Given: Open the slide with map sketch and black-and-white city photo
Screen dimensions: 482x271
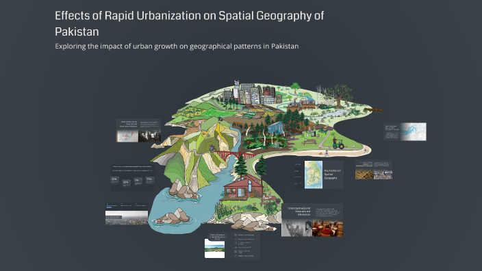Looking at the screenshot, I should pos(138,130).
